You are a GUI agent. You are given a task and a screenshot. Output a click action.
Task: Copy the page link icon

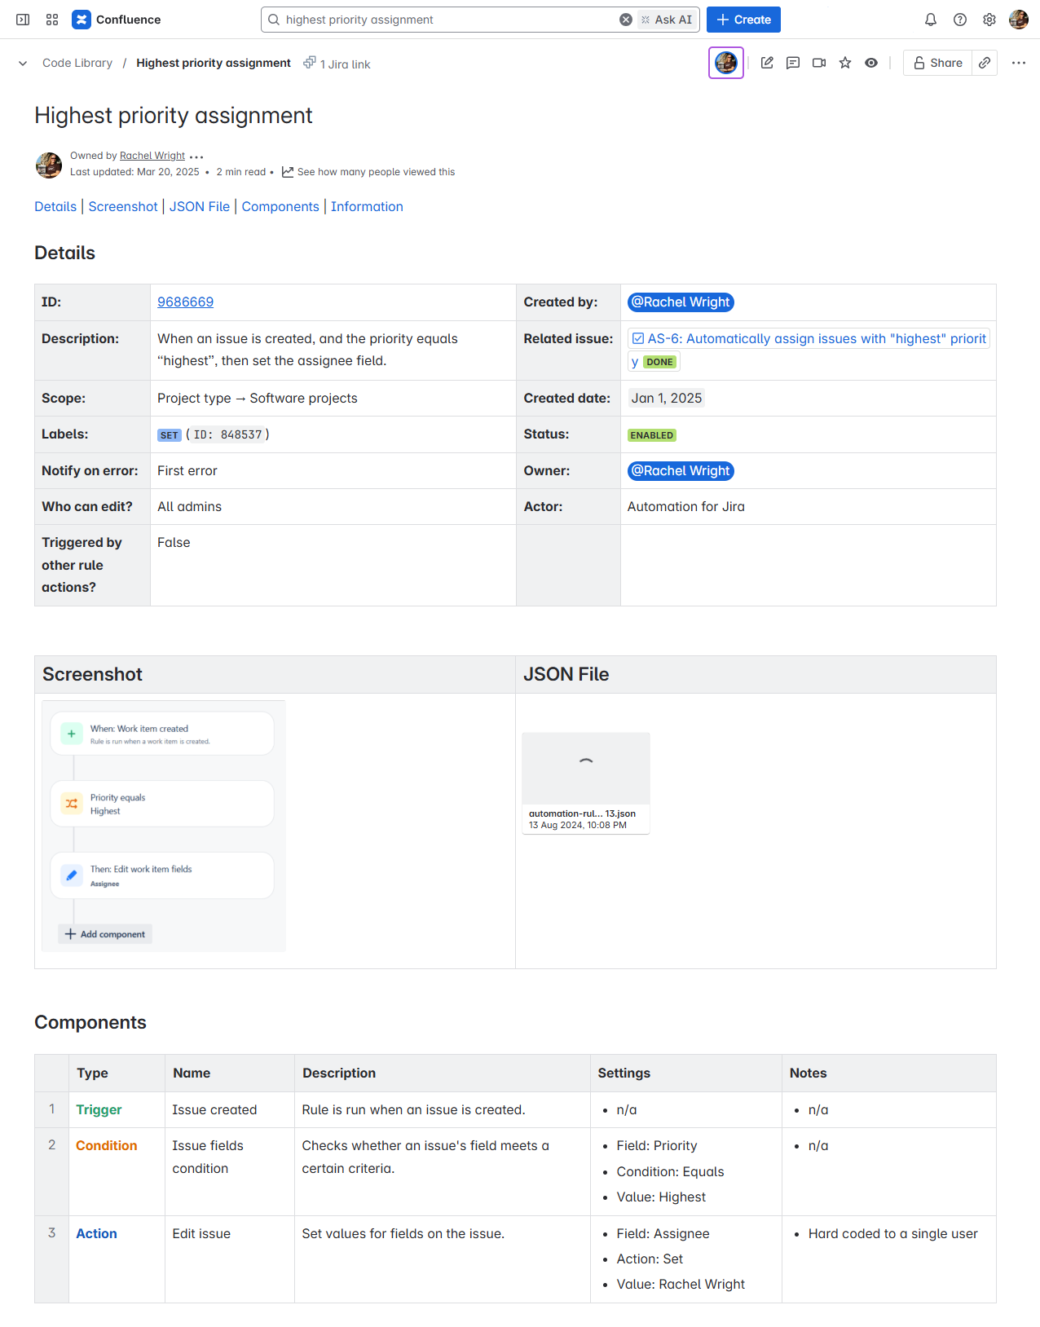(x=985, y=63)
